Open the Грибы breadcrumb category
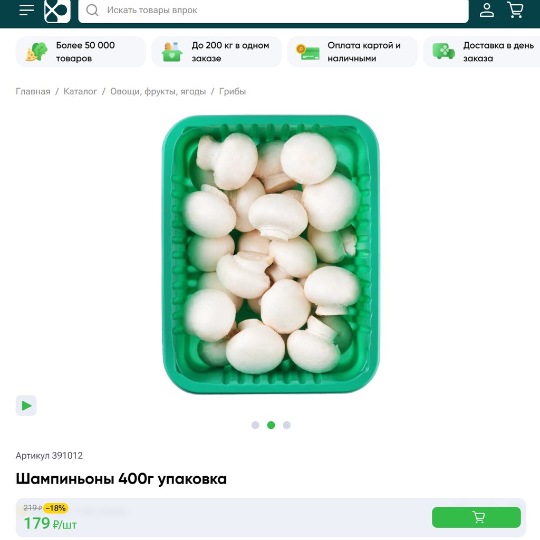Viewport: 540px width, 540px height. tap(233, 91)
